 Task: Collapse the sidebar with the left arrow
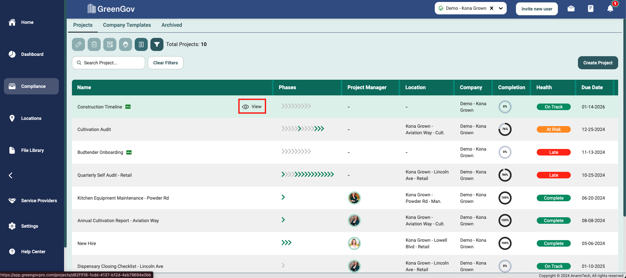pos(10,175)
